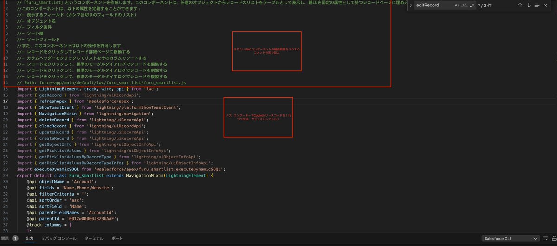Switch to the ターミナル tab
The width and height of the screenshot is (557, 246).
94,238
